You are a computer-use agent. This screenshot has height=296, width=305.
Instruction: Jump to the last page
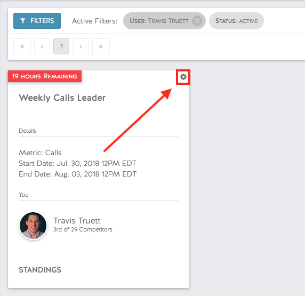point(101,46)
